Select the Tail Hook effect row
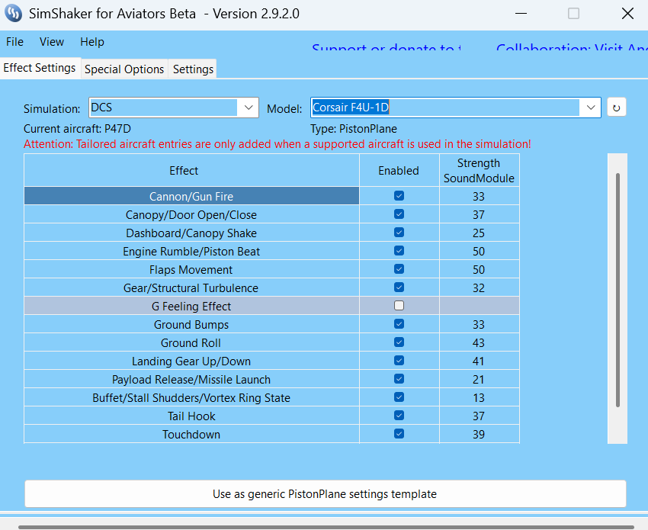The height and width of the screenshot is (530, 648). (191, 416)
